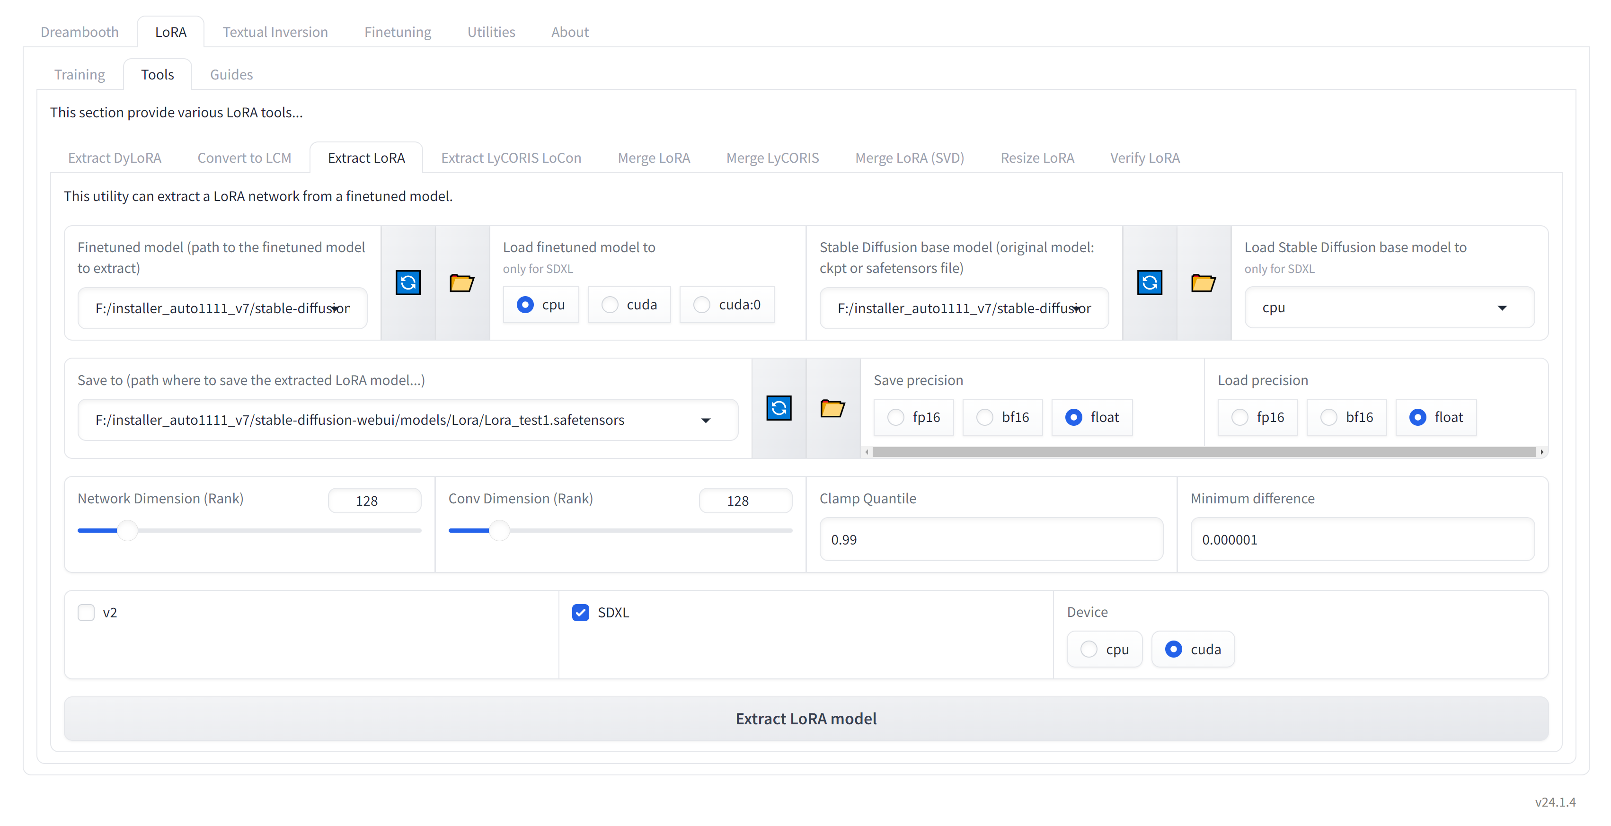Screen dimensions: 1611x826
Task: Focus the Clamp Quantile field
Action: 991,540
